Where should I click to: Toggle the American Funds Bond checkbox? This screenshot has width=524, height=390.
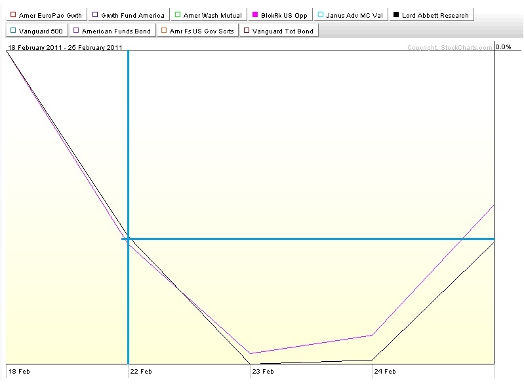(x=76, y=30)
